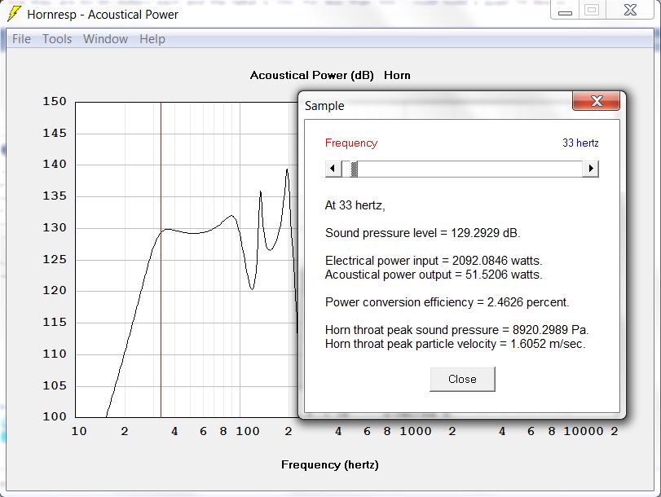Click the frequency slider right arrow
The image size is (661, 497).
coord(591,169)
